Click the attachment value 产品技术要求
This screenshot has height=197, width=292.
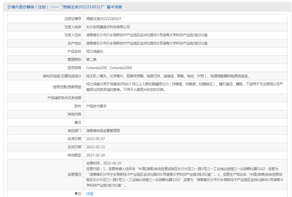click(96, 106)
